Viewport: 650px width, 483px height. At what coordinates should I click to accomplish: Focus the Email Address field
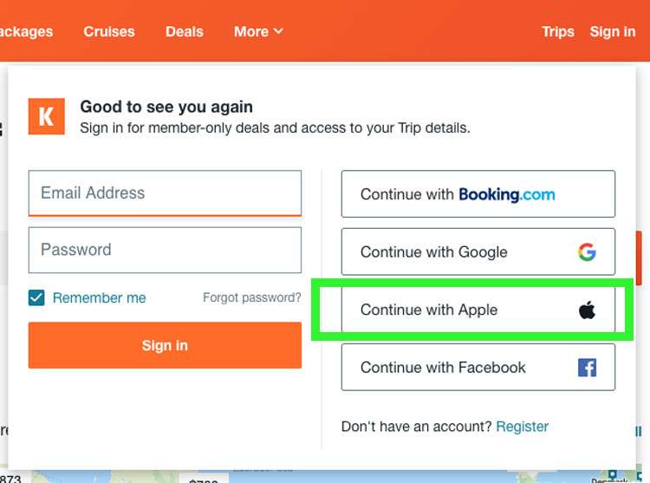click(x=165, y=193)
